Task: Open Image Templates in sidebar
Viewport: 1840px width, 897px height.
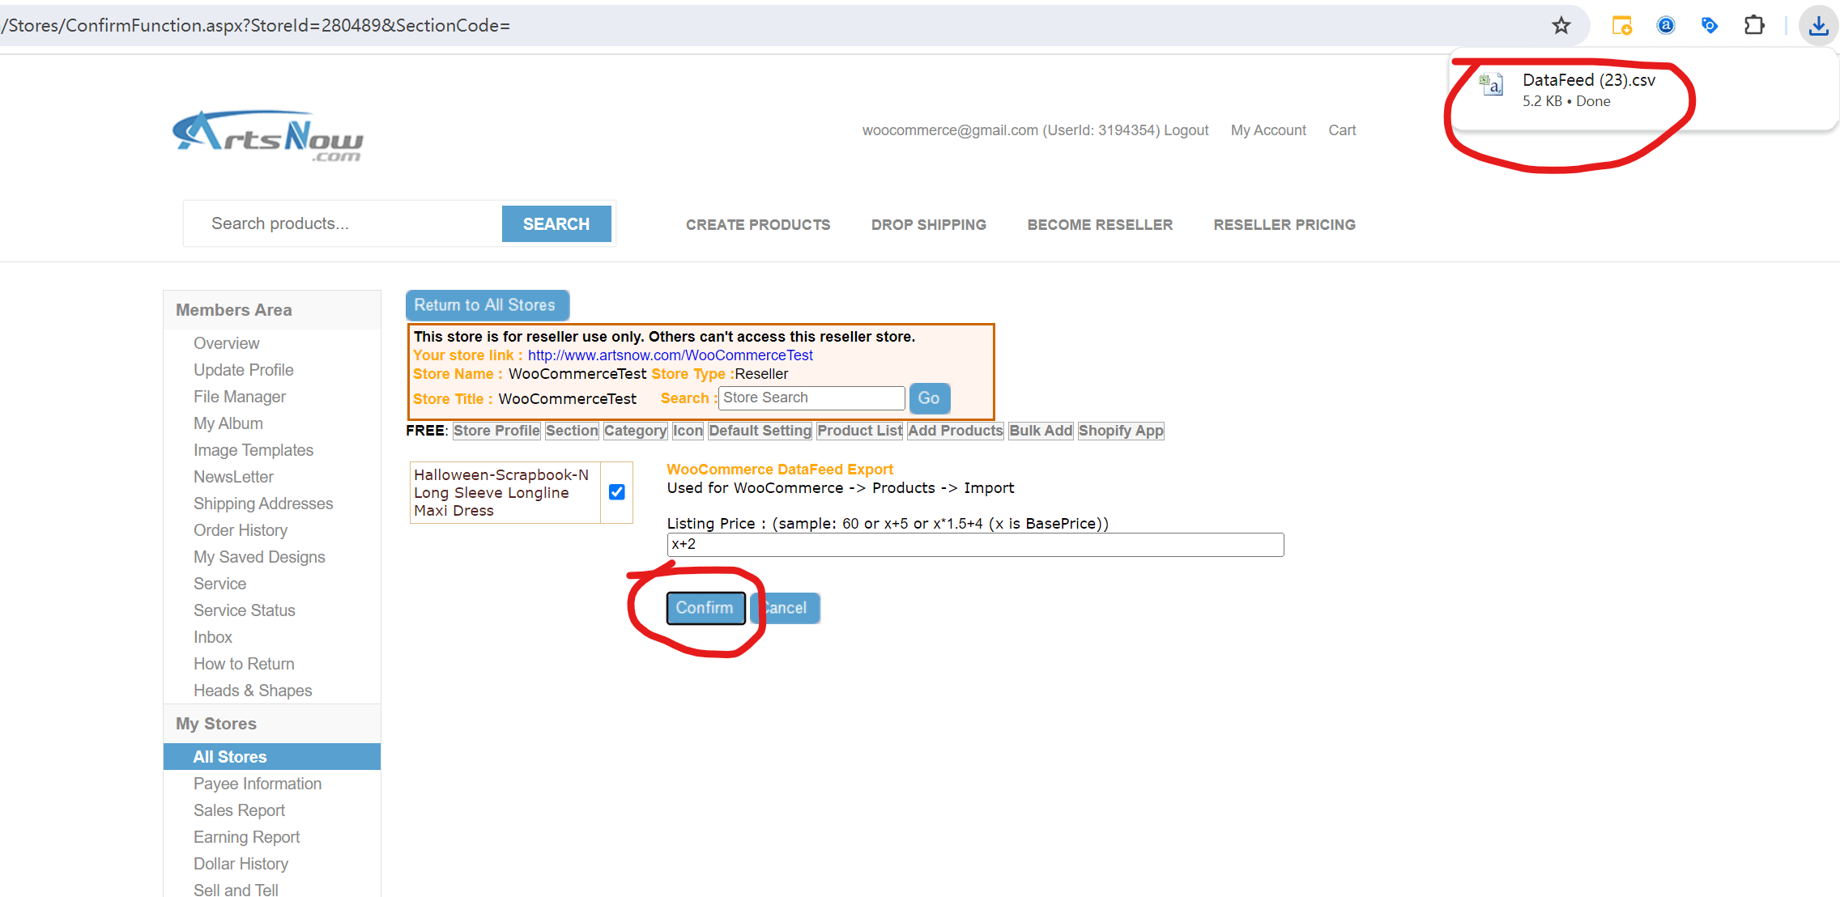Action: click(x=253, y=450)
